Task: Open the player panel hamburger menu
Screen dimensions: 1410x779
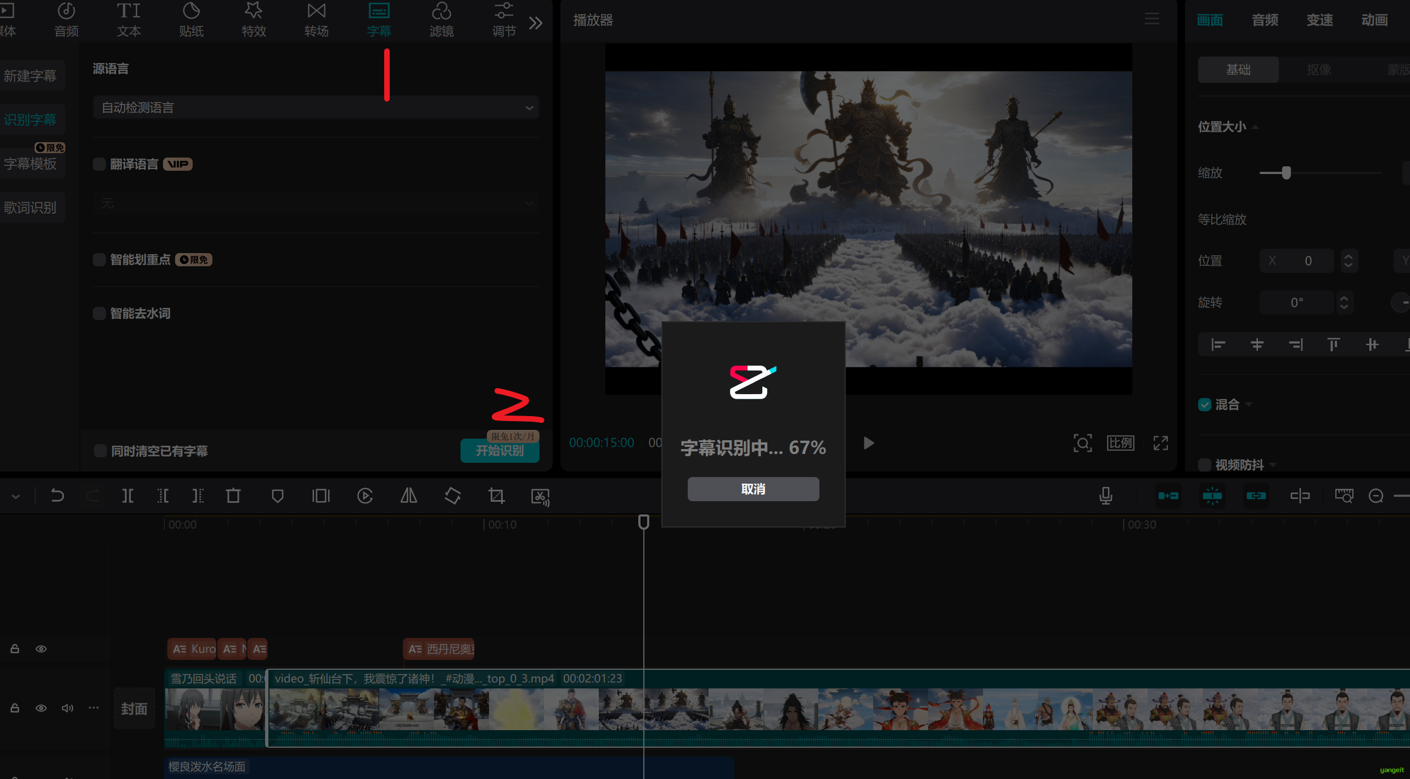Action: pyautogui.click(x=1152, y=20)
